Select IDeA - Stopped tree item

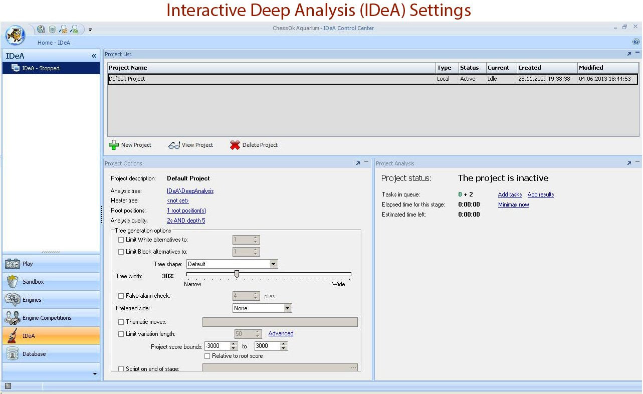click(x=41, y=68)
